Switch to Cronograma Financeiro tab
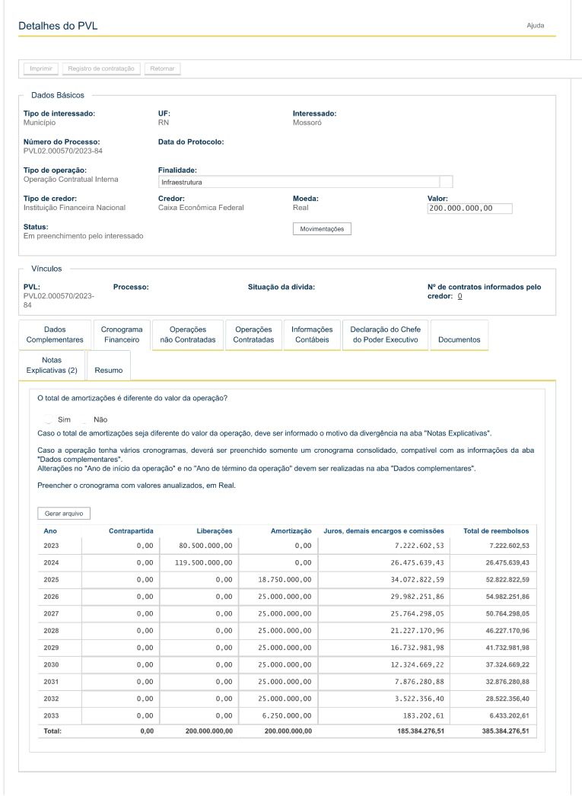Image resolution: width=582 pixels, height=796 pixels. coord(122,335)
